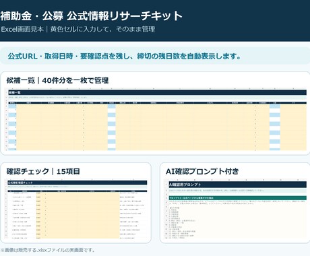Screen dimensions: 310x256
Task: Click the heading 'AI確認プロンプト付き'
Action: (202, 171)
